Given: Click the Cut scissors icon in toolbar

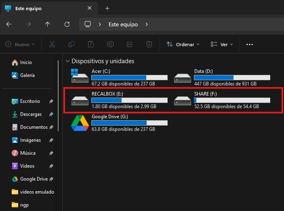Looking at the screenshot, I should click(52, 45).
